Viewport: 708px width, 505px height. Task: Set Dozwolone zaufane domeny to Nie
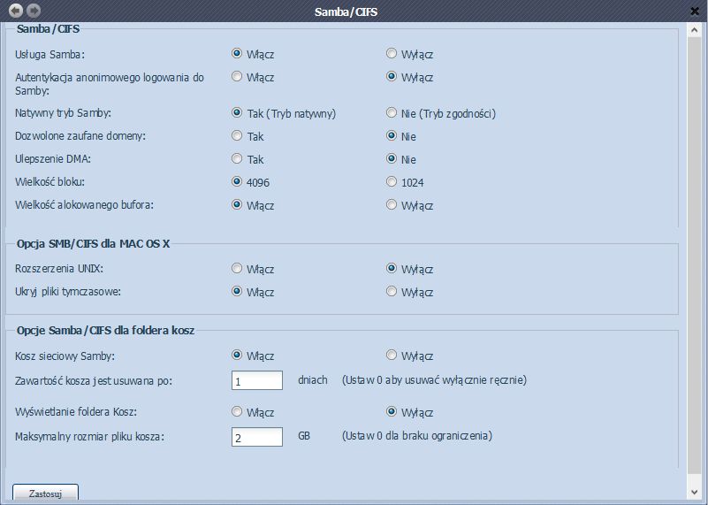392,135
